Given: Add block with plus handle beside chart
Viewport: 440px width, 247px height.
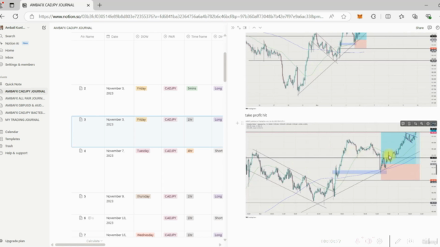Looking at the screenshot, I should pyautogui.click(x=237, y=123).
